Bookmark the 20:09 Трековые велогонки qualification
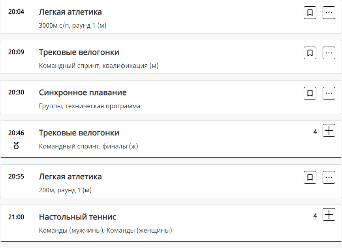Image resolution: width=342 pixels, height=248 pixels. [310, 53]
